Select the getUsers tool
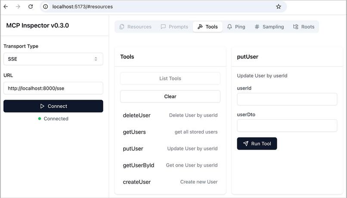 coord(170,132)
